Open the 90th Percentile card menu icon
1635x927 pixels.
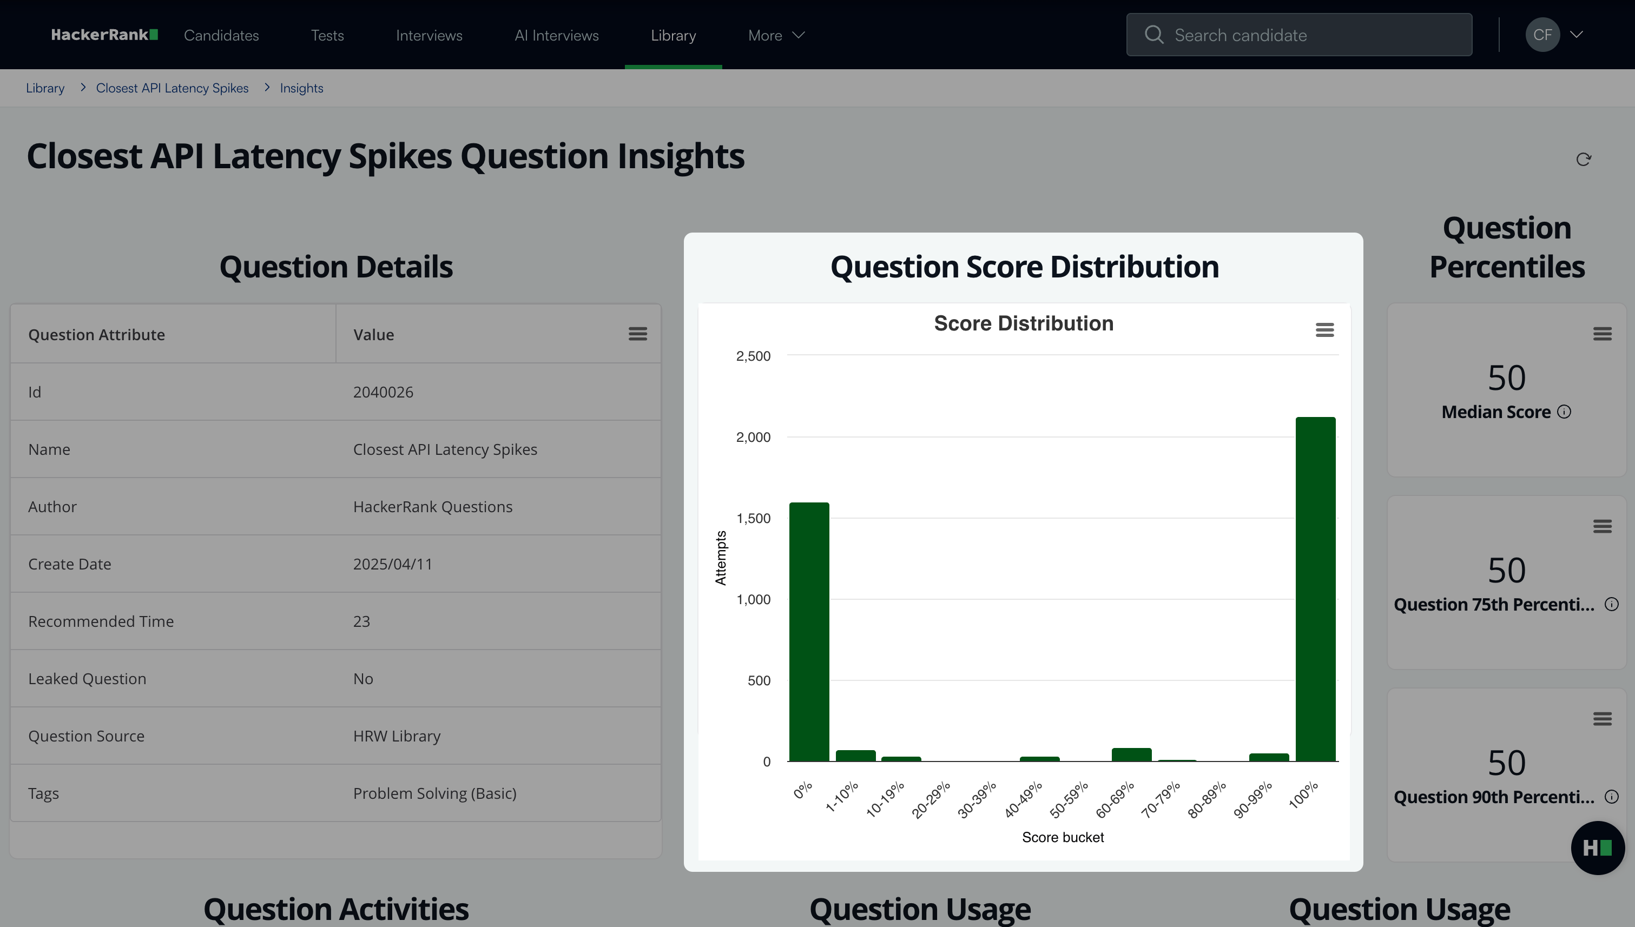tap(1602, 719)
